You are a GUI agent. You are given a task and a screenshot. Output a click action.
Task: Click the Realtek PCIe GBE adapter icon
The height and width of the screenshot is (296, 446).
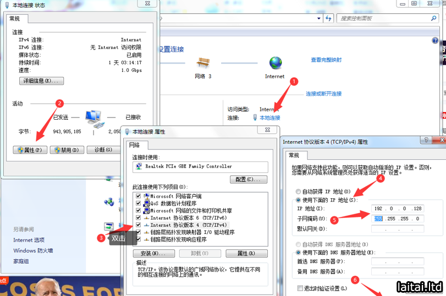[140, 166]
